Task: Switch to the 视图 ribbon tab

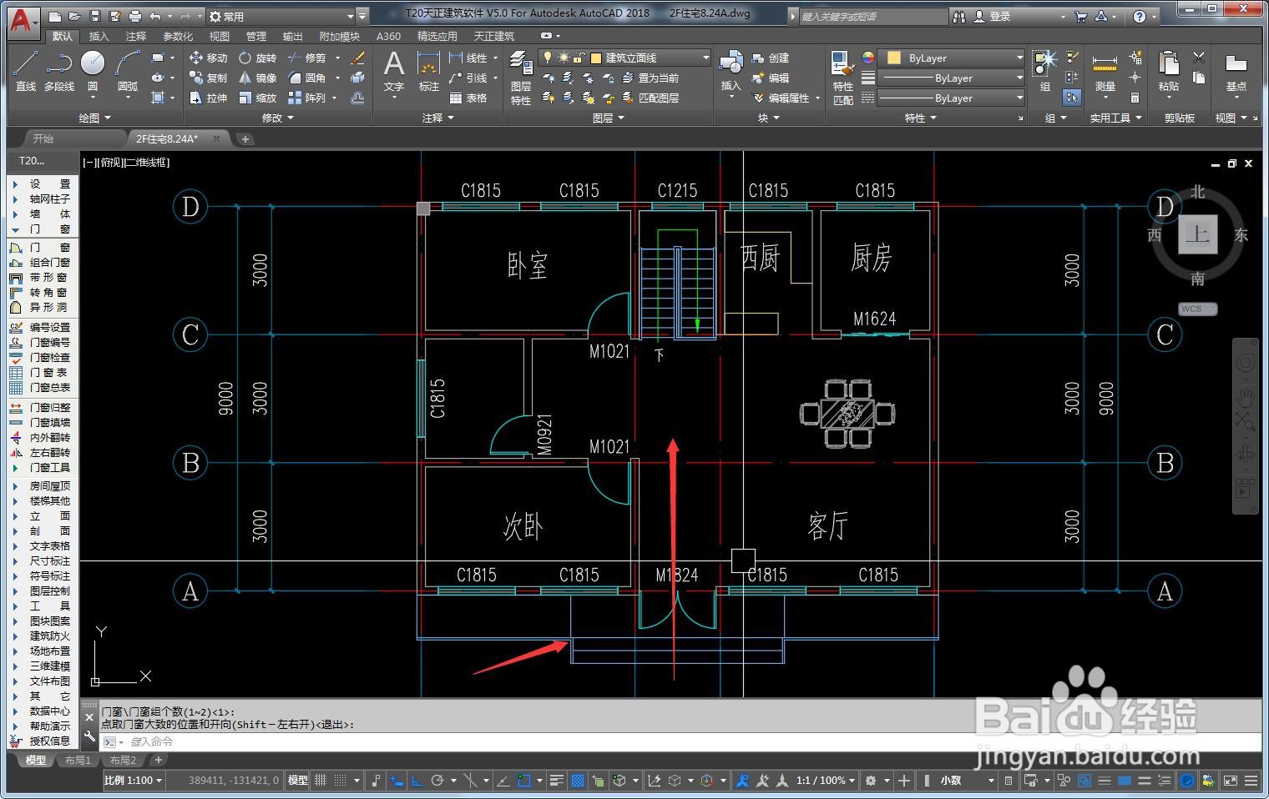Action: (220, 36)
